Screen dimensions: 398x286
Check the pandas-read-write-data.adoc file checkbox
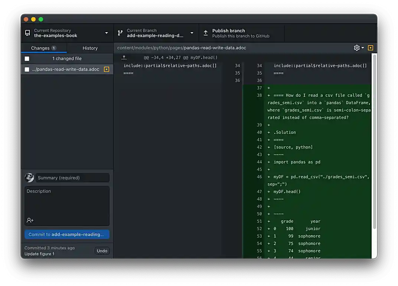tap(26, 69)
